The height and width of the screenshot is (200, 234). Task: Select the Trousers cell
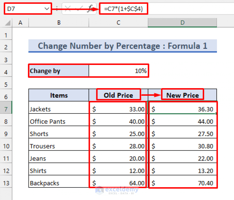(58, 145)
